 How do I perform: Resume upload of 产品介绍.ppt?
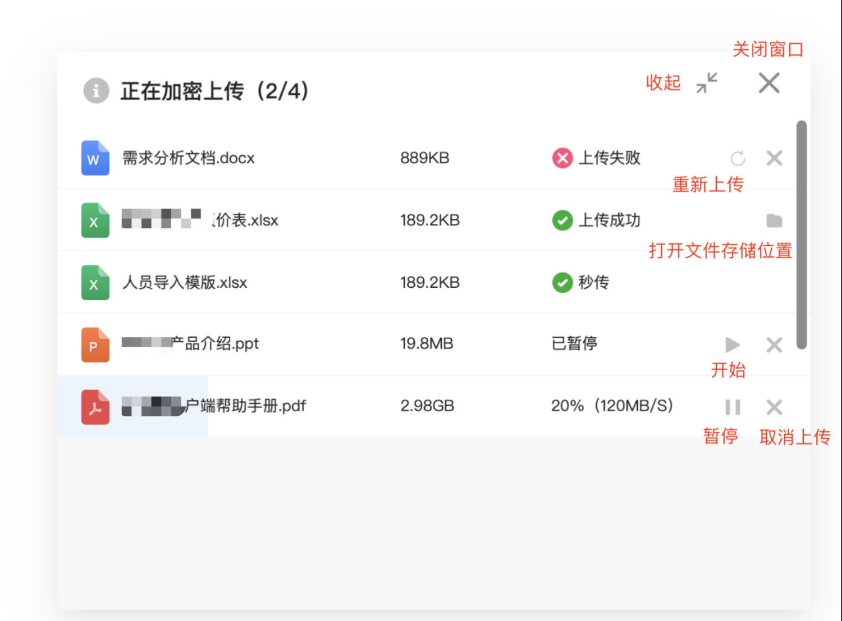[732, 344]
